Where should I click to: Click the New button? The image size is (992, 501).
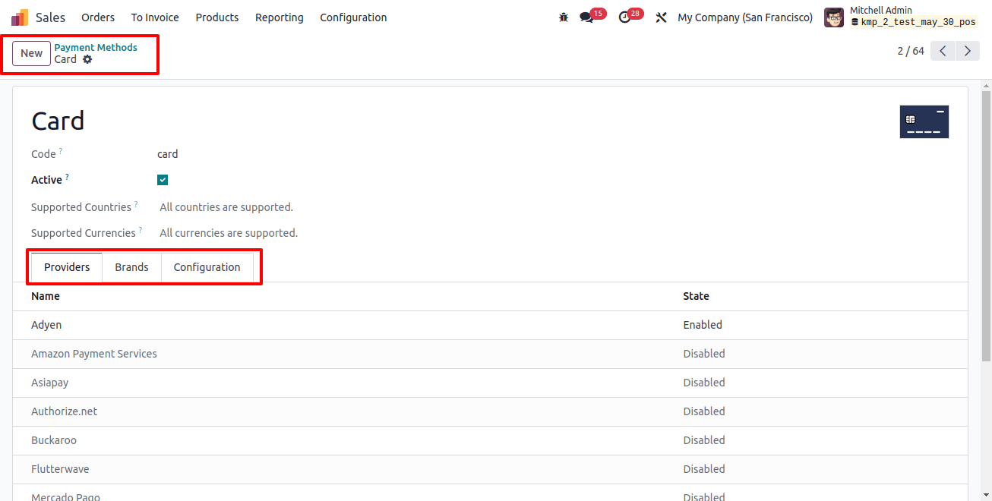point(31,53)
